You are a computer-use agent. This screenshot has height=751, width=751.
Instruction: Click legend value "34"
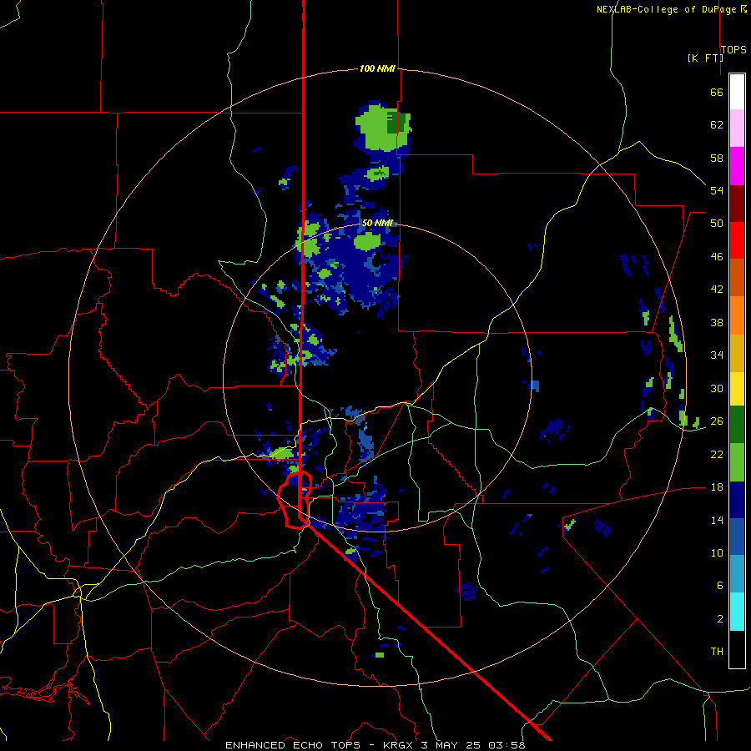pos(717,355)
